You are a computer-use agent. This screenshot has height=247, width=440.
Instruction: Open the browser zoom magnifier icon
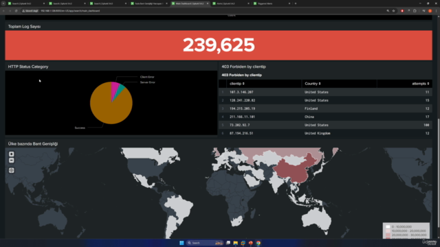(x=388, y=11)
